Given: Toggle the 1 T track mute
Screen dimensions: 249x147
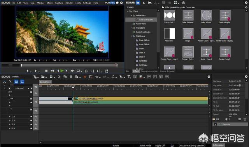Looking at the screenshot, I should click(x=31, y=109).
